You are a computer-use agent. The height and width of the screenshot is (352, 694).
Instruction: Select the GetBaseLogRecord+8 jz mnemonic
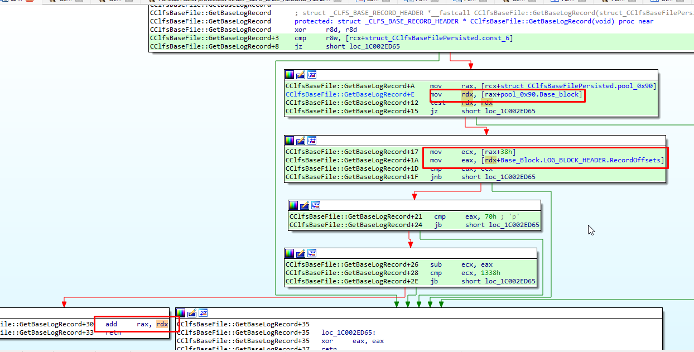(x=298, y=46)
